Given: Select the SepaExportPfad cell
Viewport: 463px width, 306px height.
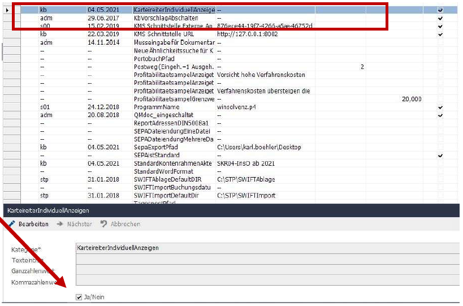Looking at the screenshot, I should [156, 147].
